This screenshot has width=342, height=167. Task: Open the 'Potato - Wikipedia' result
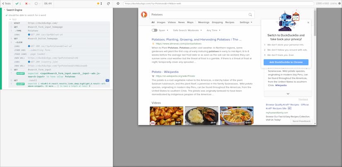click(x=165, y=72)
